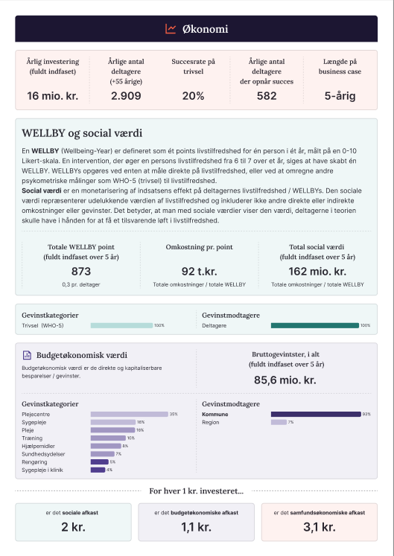
Task: Select the Trivsel (WHO-5) 100% bar
Action: coord(121,325)
